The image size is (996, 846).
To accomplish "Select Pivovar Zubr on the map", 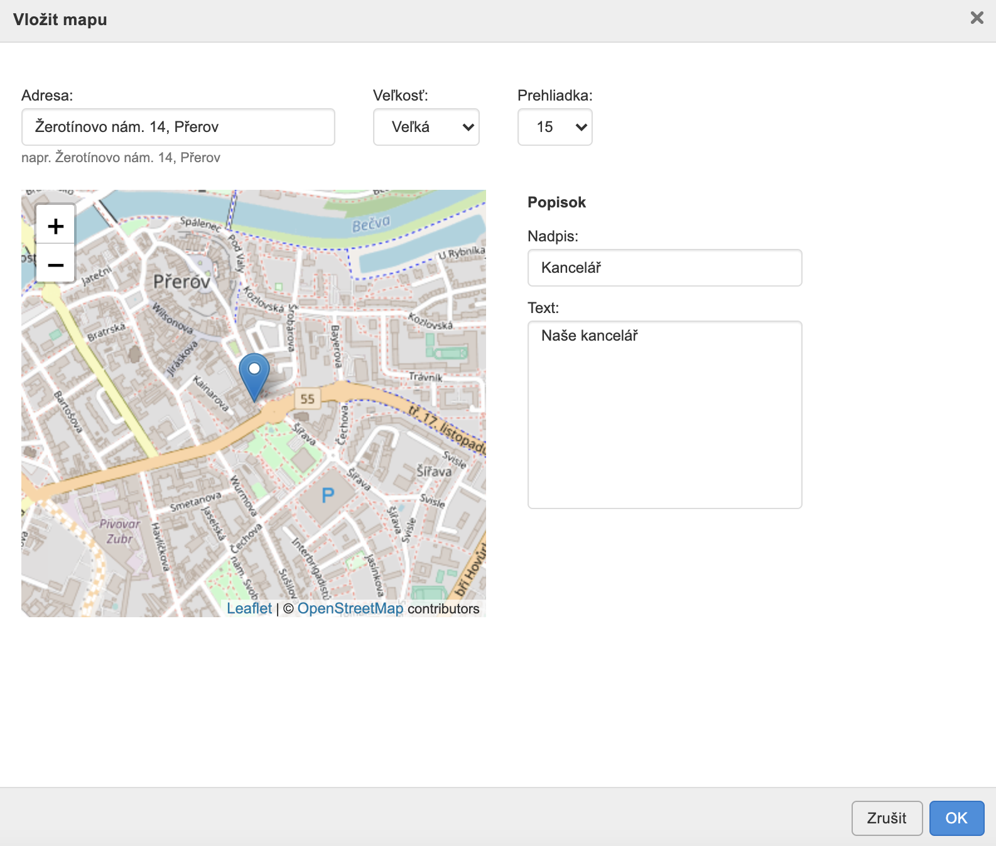I will click(119, 531).
